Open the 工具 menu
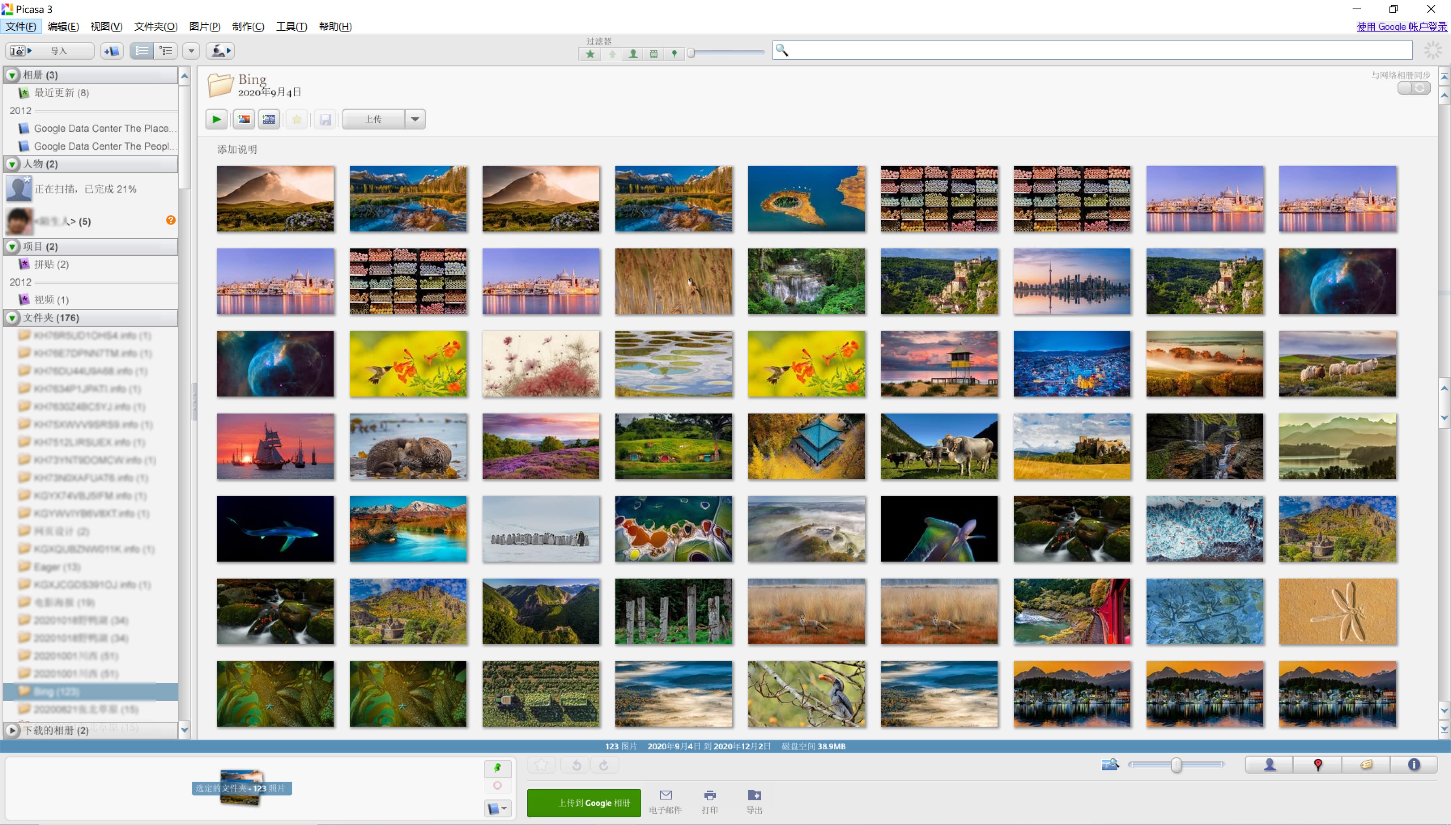The height and width of the screenshot is (825, 1451). [x=291, y=27]
